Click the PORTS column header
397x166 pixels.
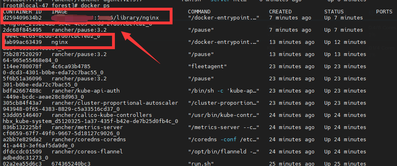(384, 12)
